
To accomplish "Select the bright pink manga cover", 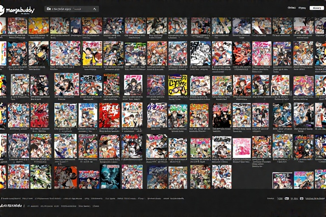I will click(242, 147).
